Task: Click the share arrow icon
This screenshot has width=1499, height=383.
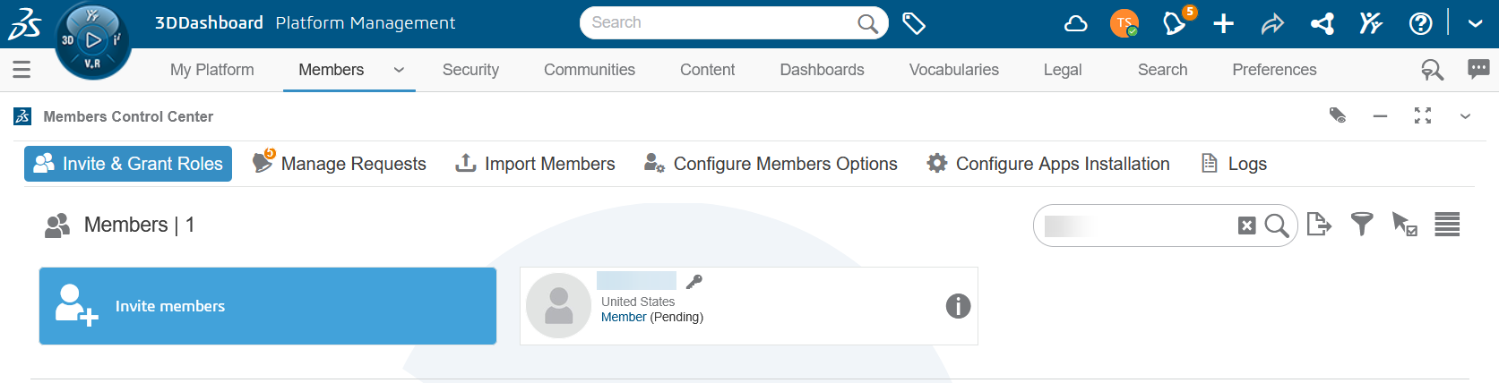Action: point(1272,24)
